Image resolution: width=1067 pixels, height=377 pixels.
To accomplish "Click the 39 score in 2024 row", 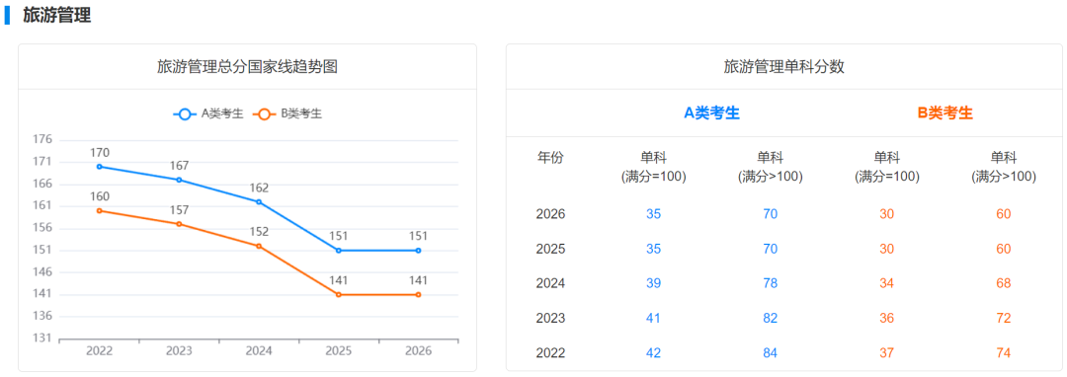I will [x=653, y=283].
